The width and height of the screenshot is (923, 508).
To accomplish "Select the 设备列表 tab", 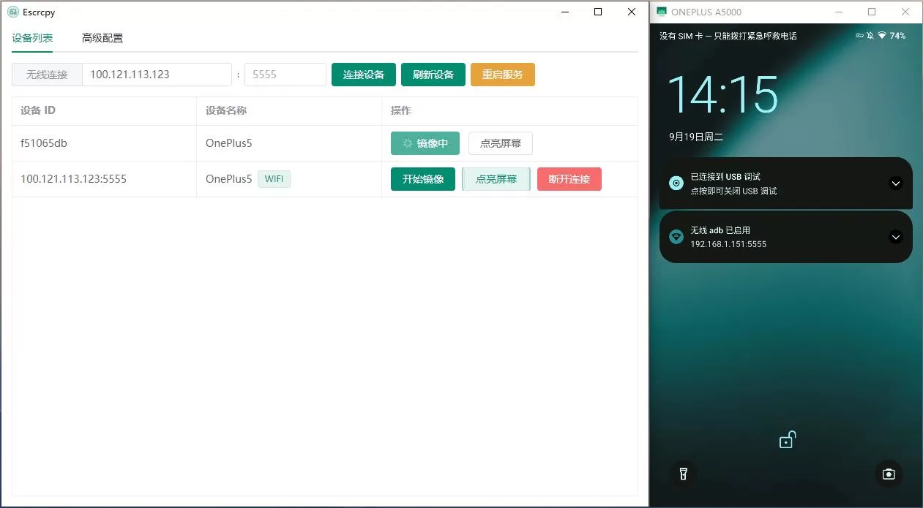I will 31,37.
